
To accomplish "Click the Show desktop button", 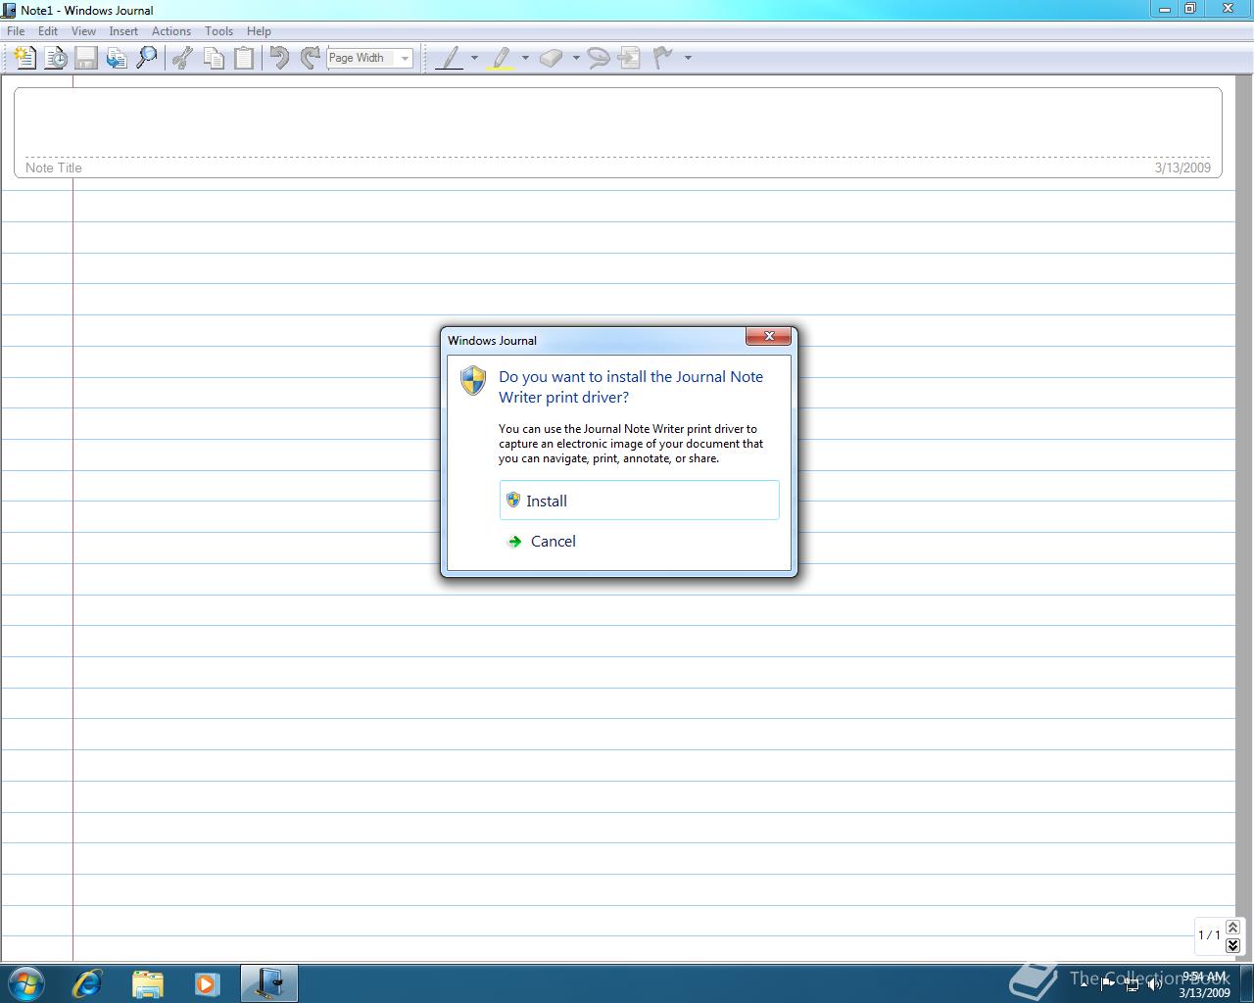I will (1246, 983).
